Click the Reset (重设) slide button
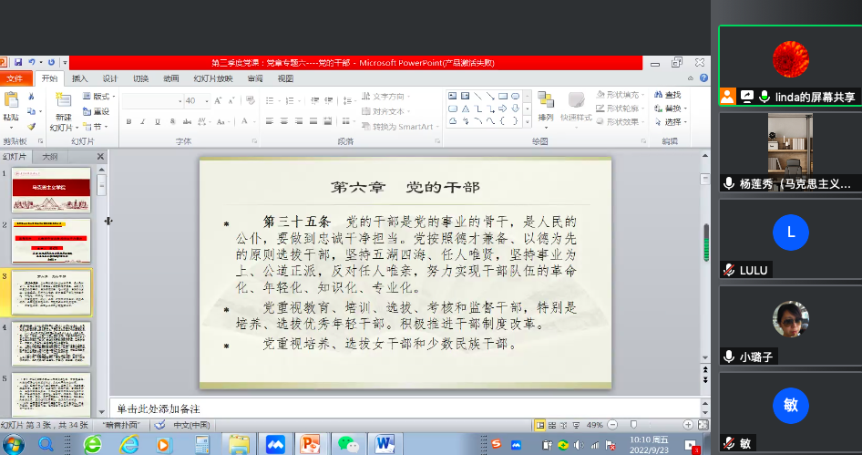This screenshot has width=862, height=455. [x=97, y=111]
